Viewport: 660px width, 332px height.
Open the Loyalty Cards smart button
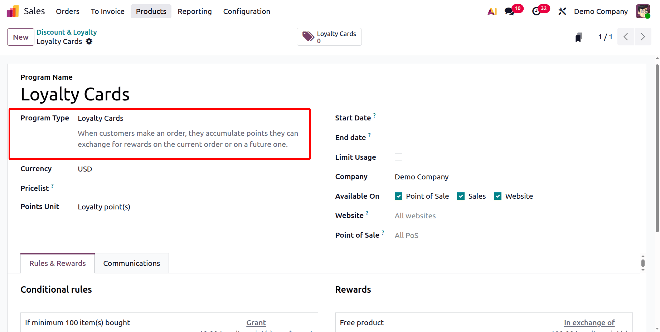coord(329,36)
